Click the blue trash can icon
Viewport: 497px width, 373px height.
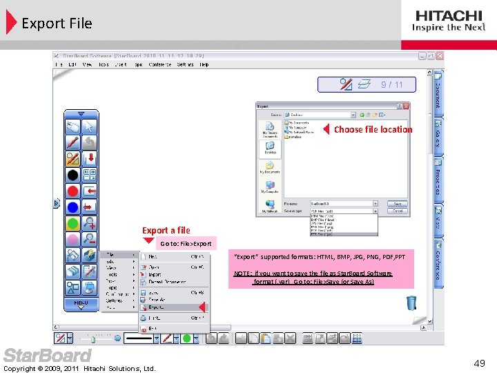click(411, 303)
